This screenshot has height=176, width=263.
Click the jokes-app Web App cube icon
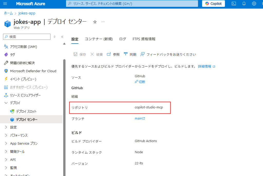pos(7,24)
